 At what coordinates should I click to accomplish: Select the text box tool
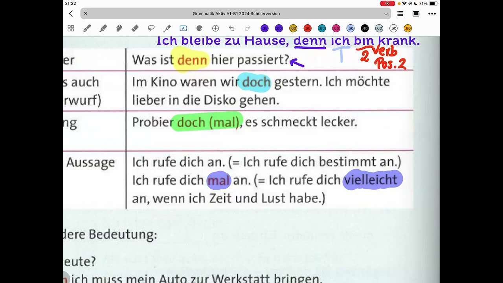click(x=183, y=28)
